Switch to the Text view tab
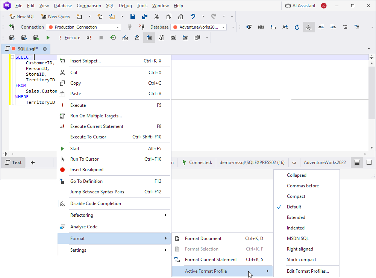 click(13, 163)
